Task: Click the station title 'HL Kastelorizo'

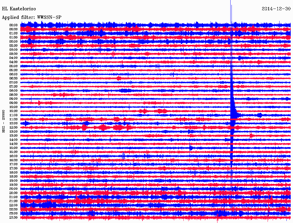Action: click(19, 9)
